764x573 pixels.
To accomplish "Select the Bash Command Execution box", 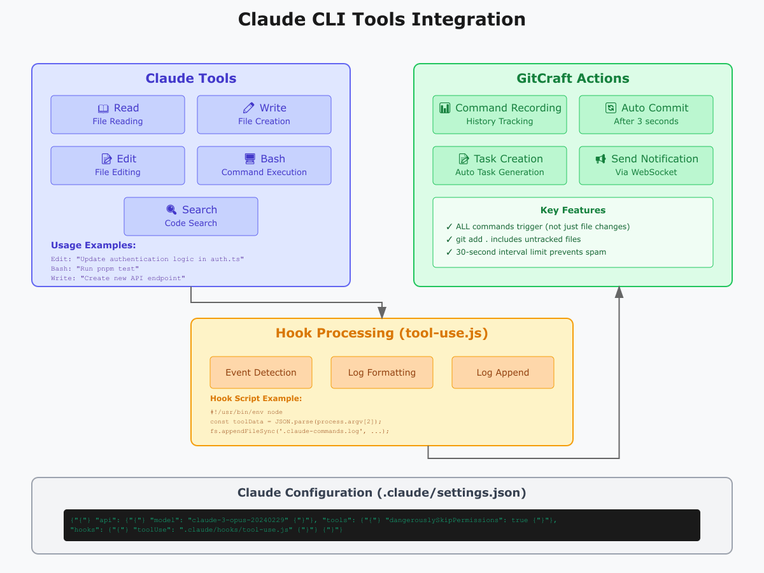I will tap(264, 166).
